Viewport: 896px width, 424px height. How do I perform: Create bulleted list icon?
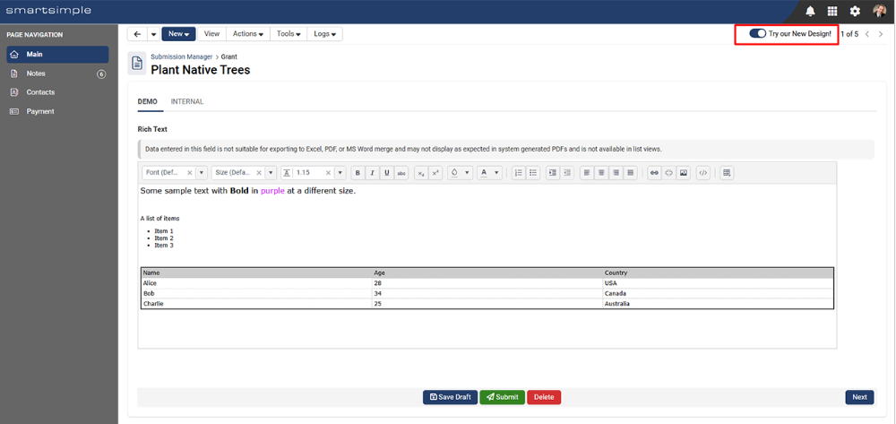532,173
